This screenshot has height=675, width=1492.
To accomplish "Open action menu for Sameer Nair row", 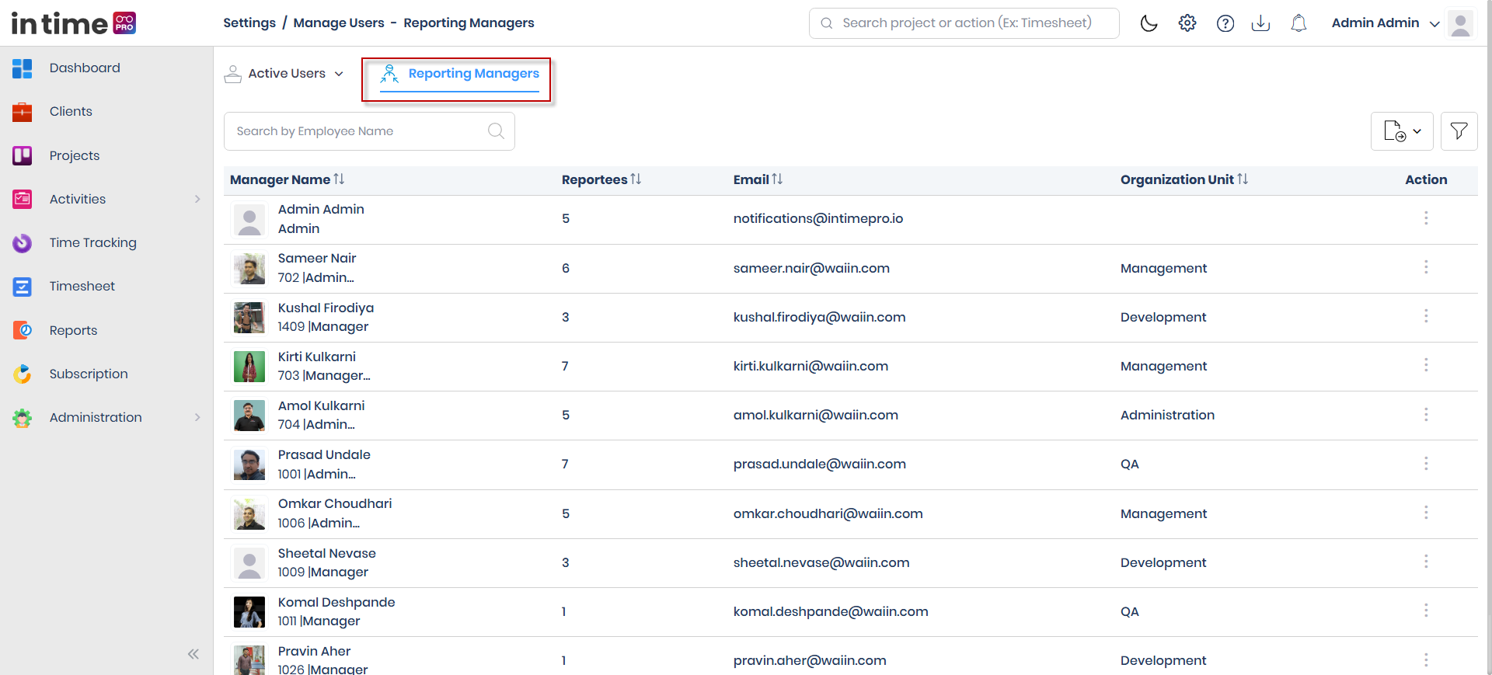I will pos(1426,267).
